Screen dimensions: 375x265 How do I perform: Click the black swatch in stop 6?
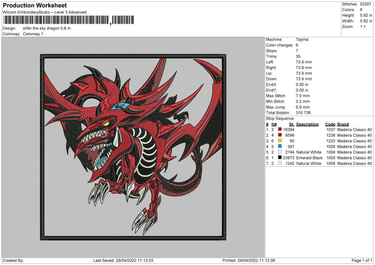coord(279,157)
